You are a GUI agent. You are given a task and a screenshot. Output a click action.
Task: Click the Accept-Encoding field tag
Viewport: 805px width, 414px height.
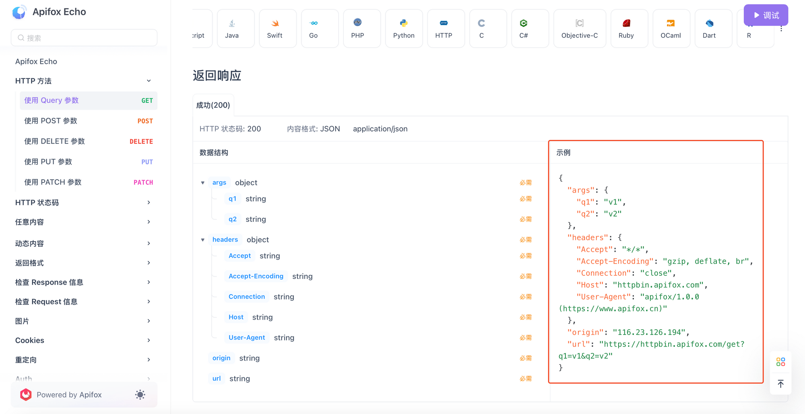256,276
